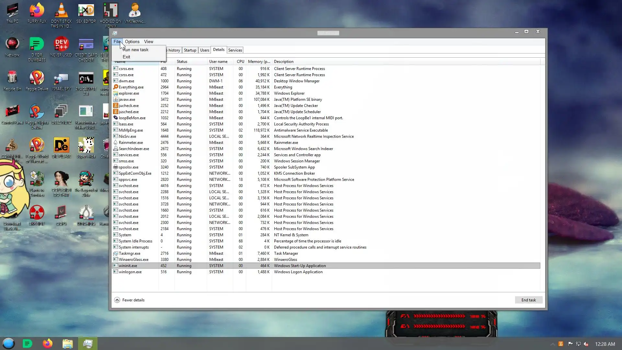Click the SearchIndexer.exe process icon
622x350 pixels.
coord(115,149)
